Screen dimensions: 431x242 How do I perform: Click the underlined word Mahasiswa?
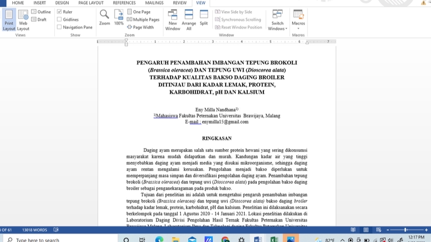click(x=167, y=116)
